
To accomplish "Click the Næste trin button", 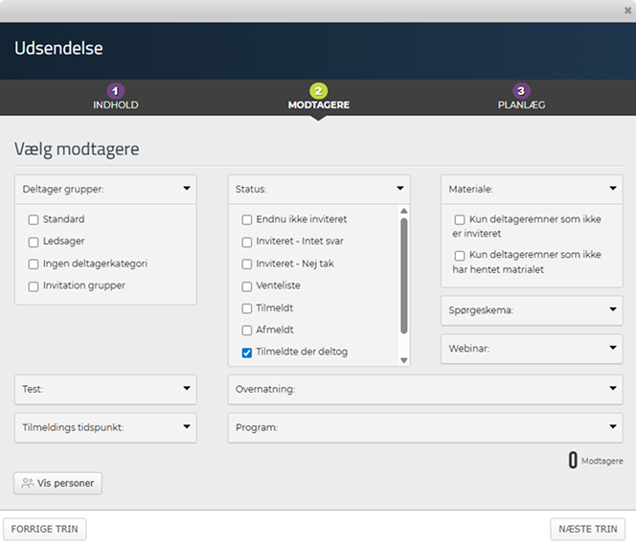I will (x=587, y=529).
